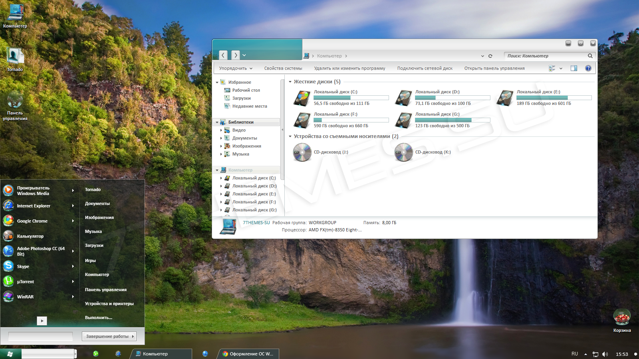Select CD drive (J:) icon
Screen dimensions: 639x359
tap(302, 152)
